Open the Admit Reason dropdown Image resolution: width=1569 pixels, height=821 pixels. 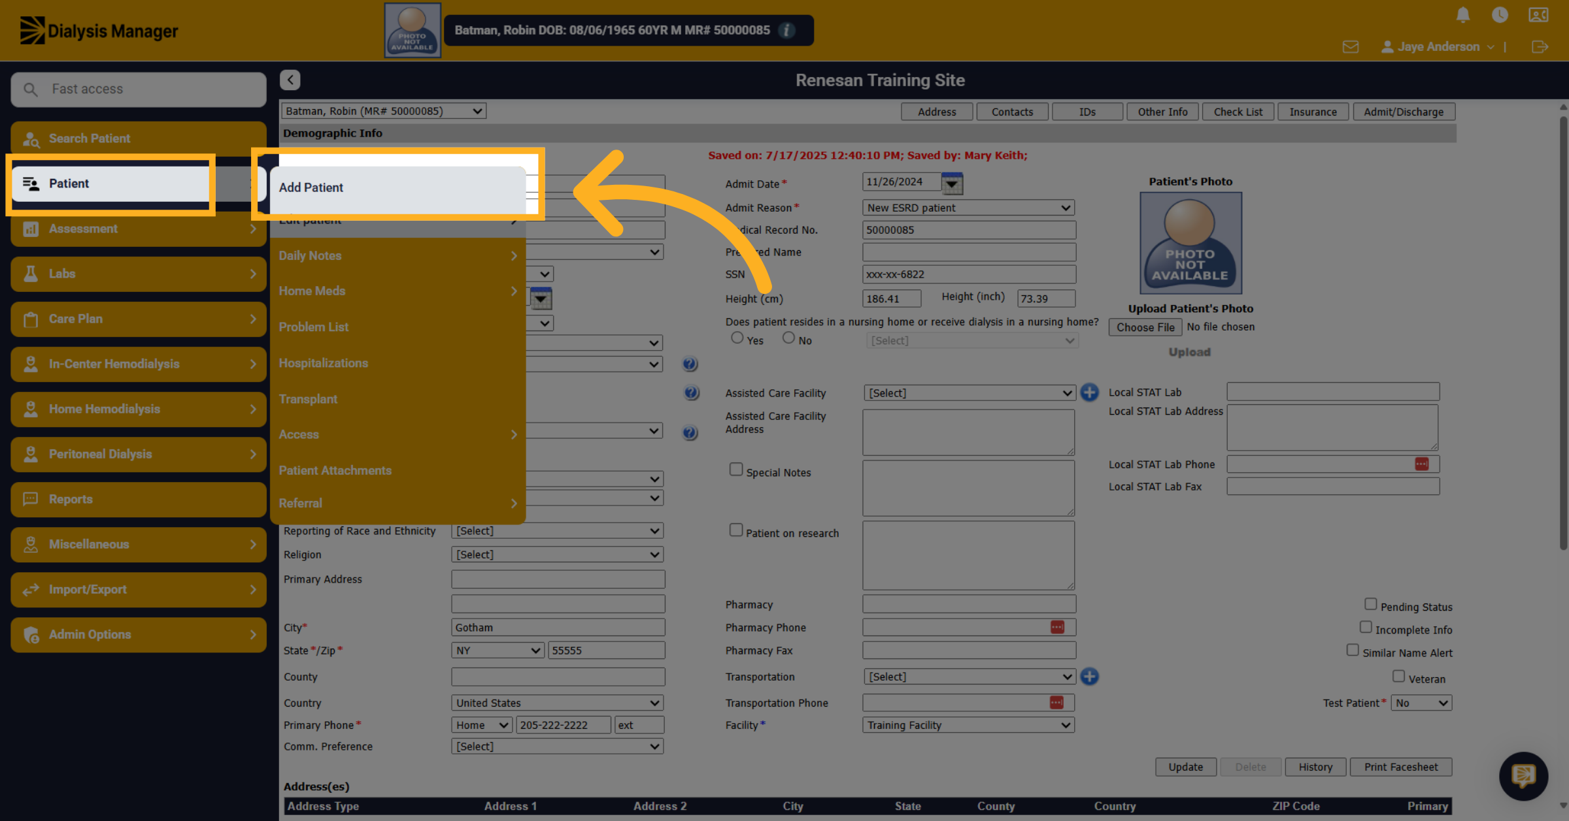968,208
